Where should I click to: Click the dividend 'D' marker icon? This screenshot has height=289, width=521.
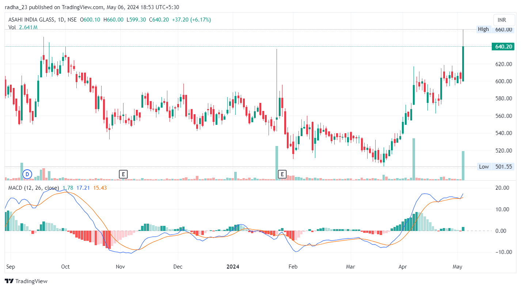click(27, 174)
